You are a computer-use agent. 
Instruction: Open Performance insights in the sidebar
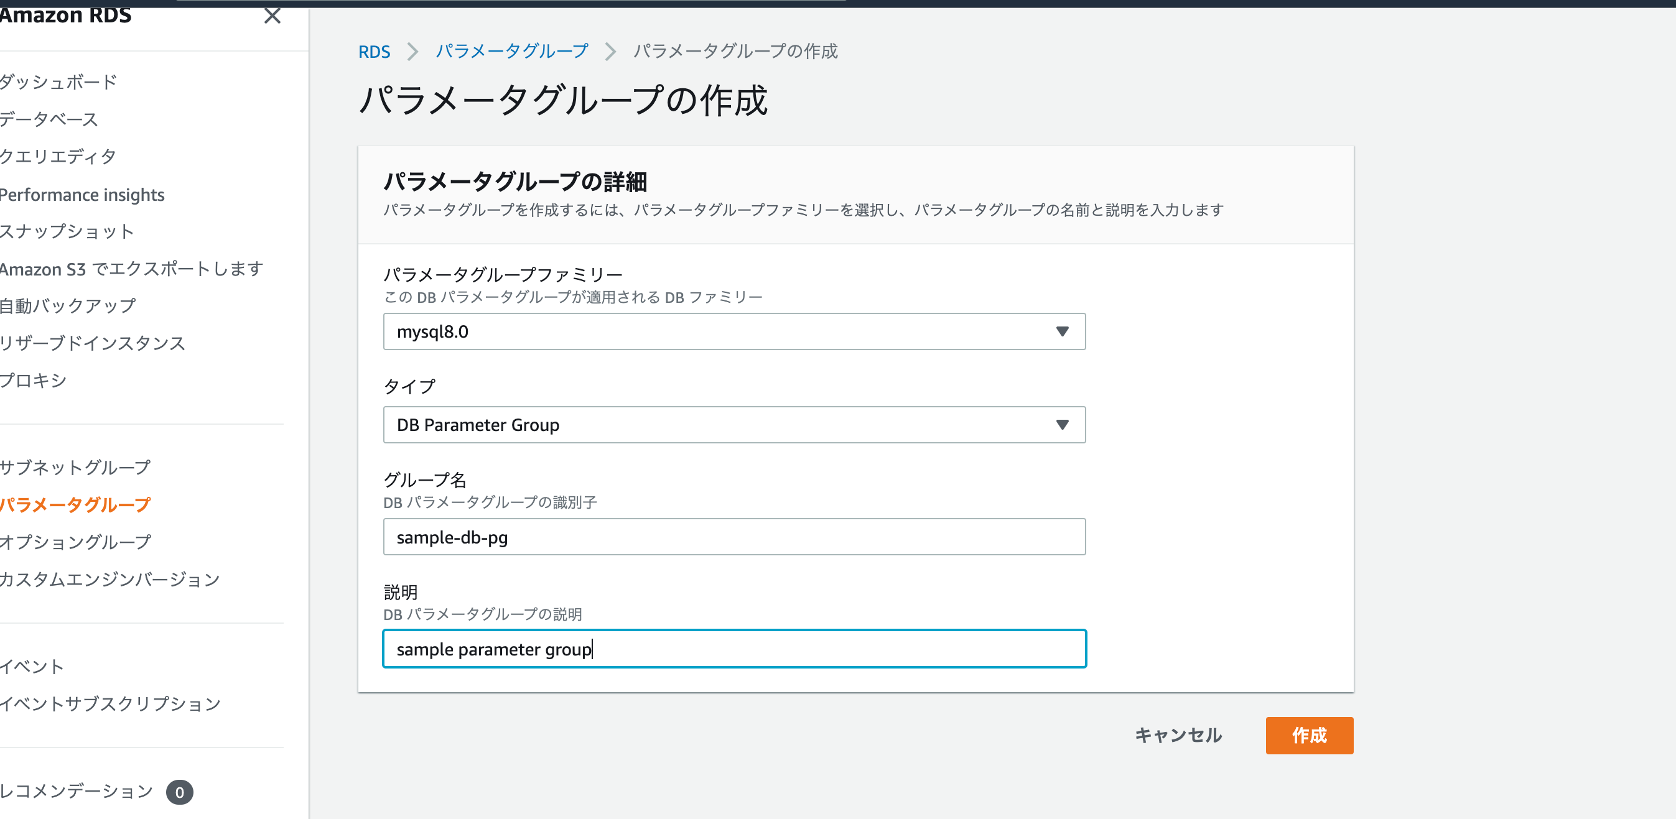[x=82, y=194]
